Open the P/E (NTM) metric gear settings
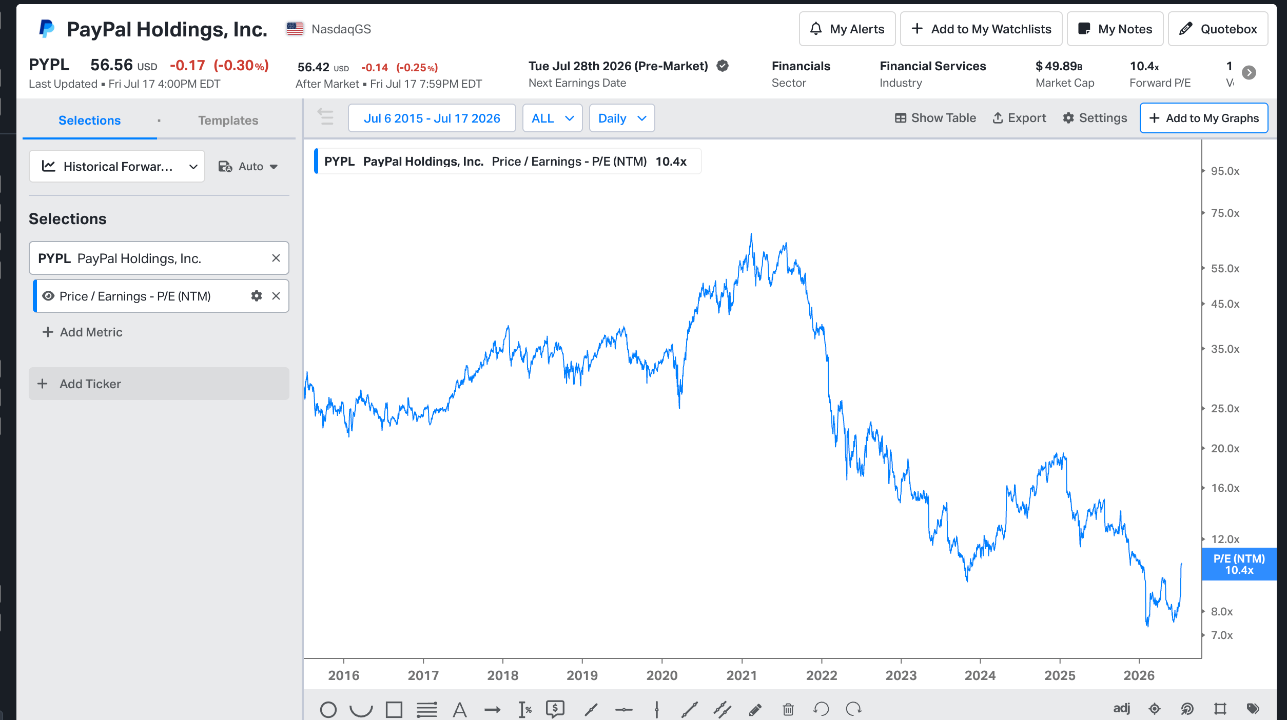 (256, 296)
